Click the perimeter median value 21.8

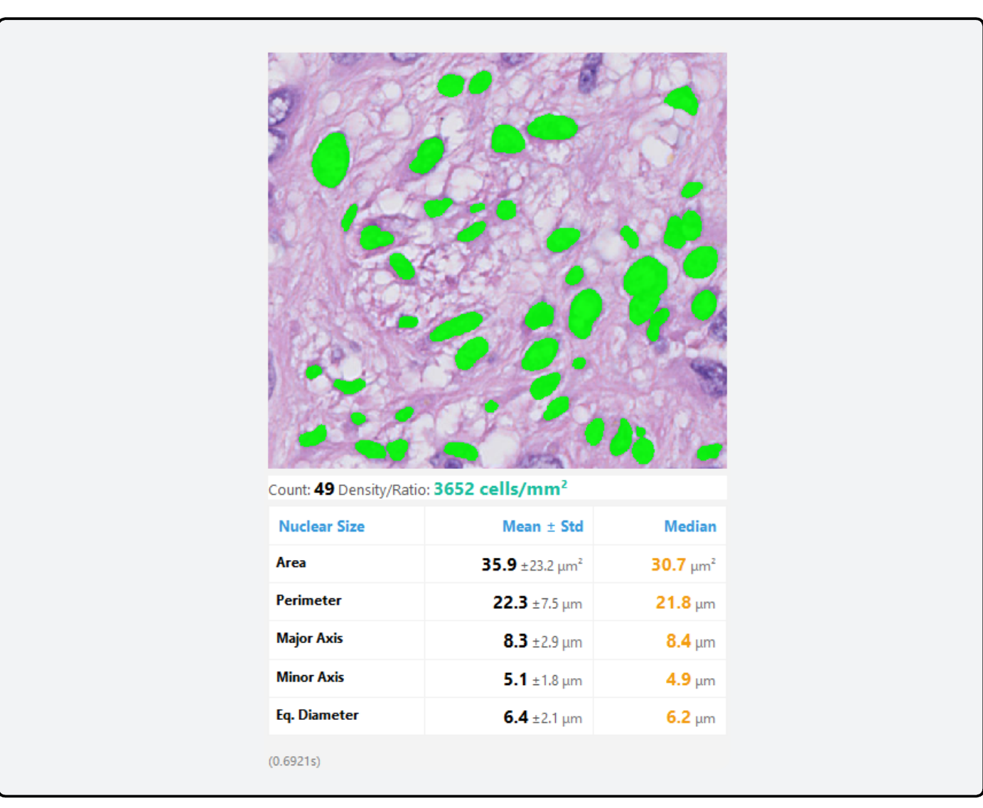click(x=673, y=603)
